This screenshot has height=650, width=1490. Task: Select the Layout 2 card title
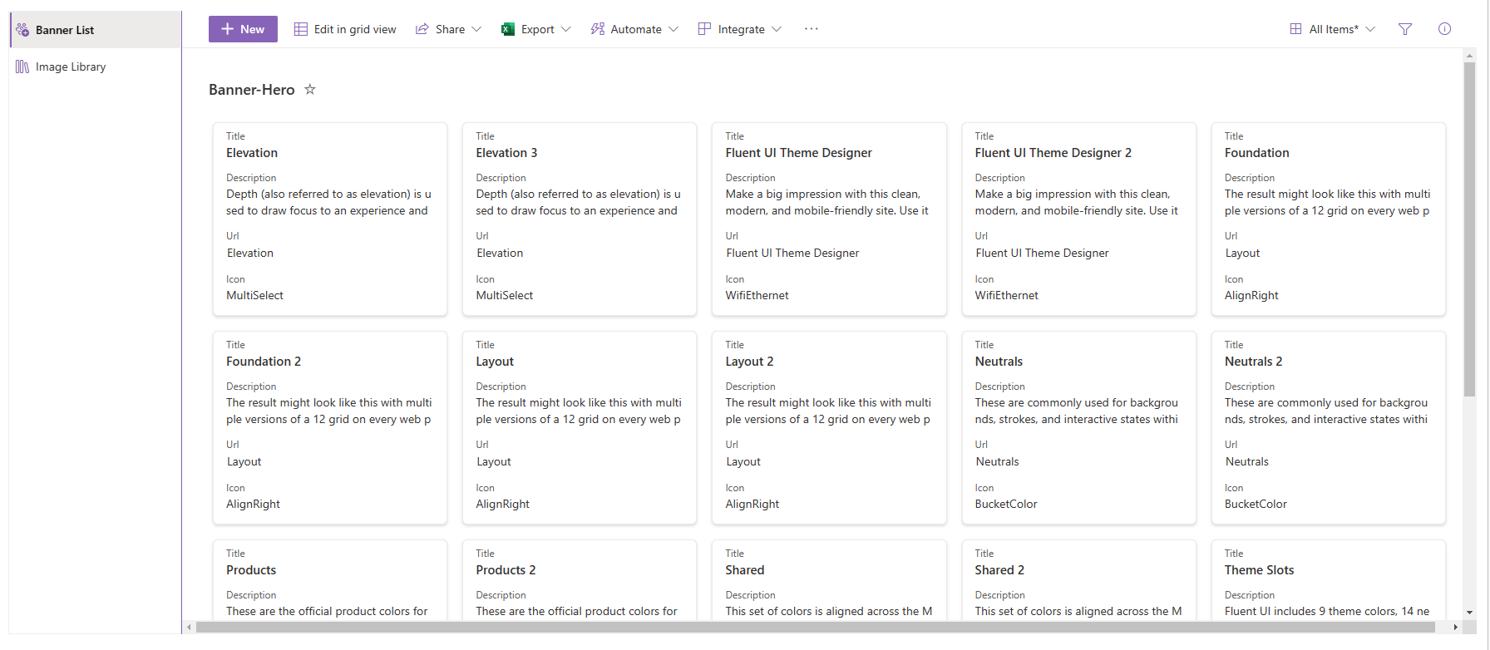(x=749, y=362)
